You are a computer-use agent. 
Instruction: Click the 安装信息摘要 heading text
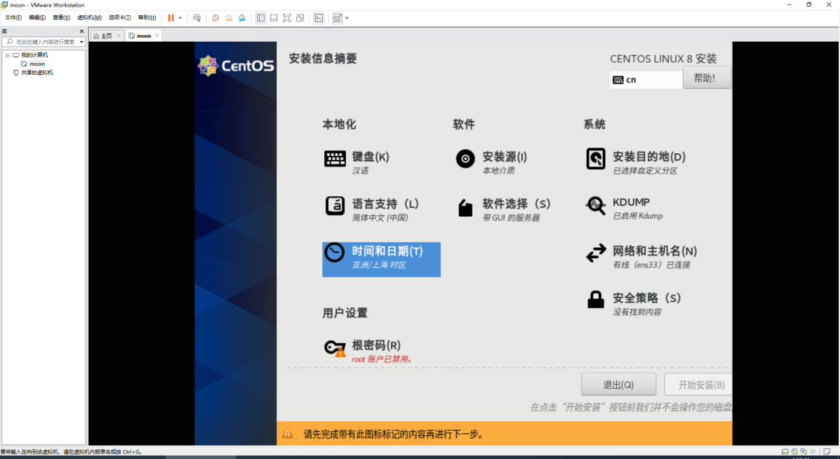pos(323,58)
